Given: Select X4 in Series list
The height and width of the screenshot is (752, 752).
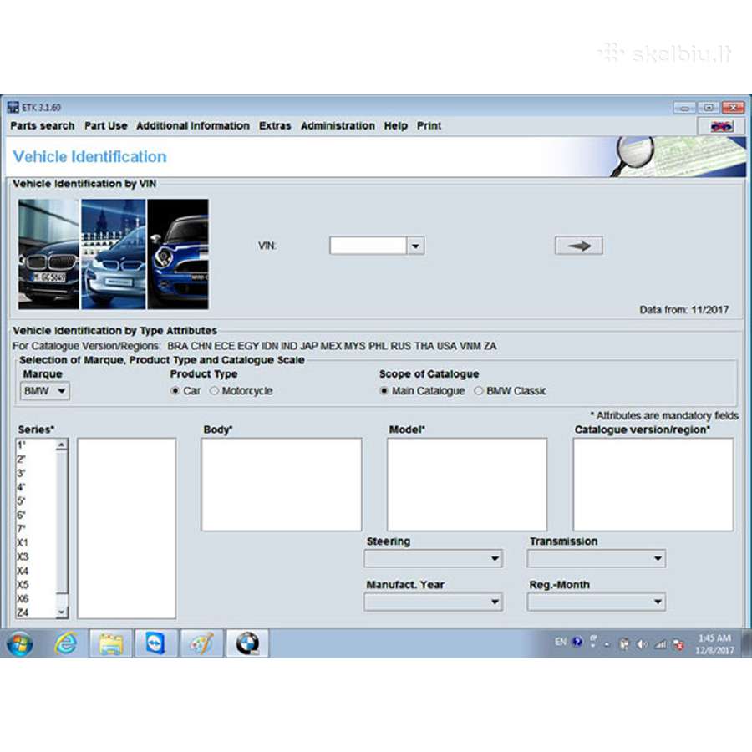Looking at the screenshot, I should (36, 571).
